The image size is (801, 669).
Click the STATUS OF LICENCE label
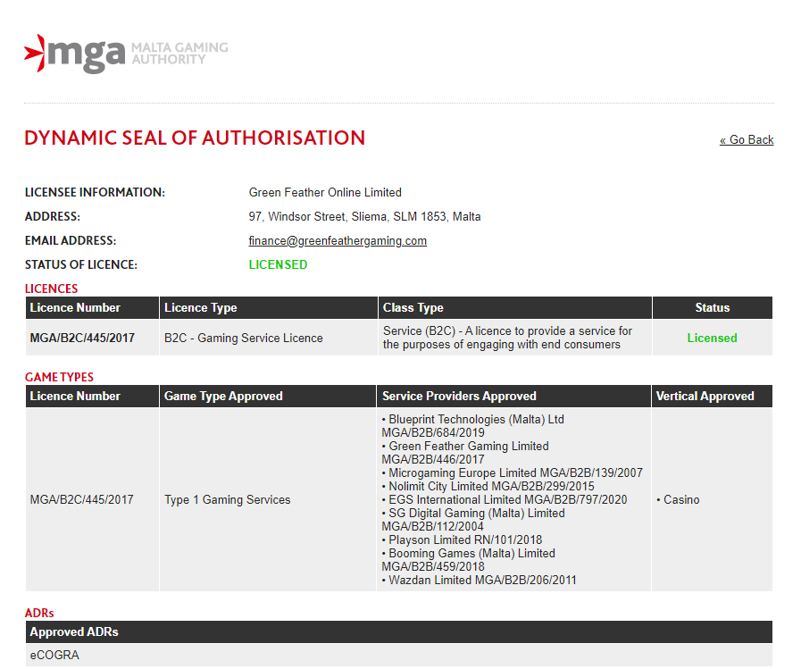point(81,264)
